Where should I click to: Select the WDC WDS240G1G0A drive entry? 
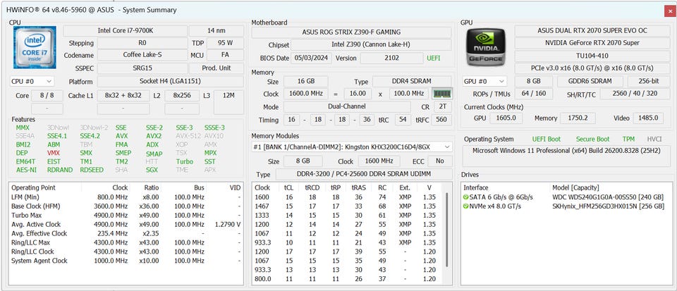coord(566,197)
